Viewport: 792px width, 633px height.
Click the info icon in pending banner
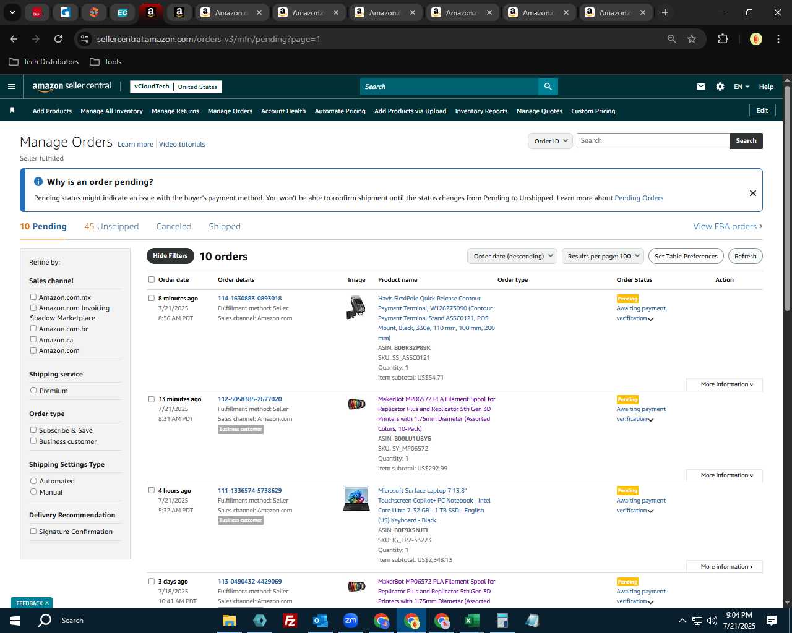[38, 182]
